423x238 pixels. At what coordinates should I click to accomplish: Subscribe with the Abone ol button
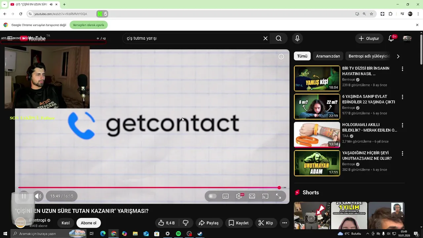click(89, 223)
